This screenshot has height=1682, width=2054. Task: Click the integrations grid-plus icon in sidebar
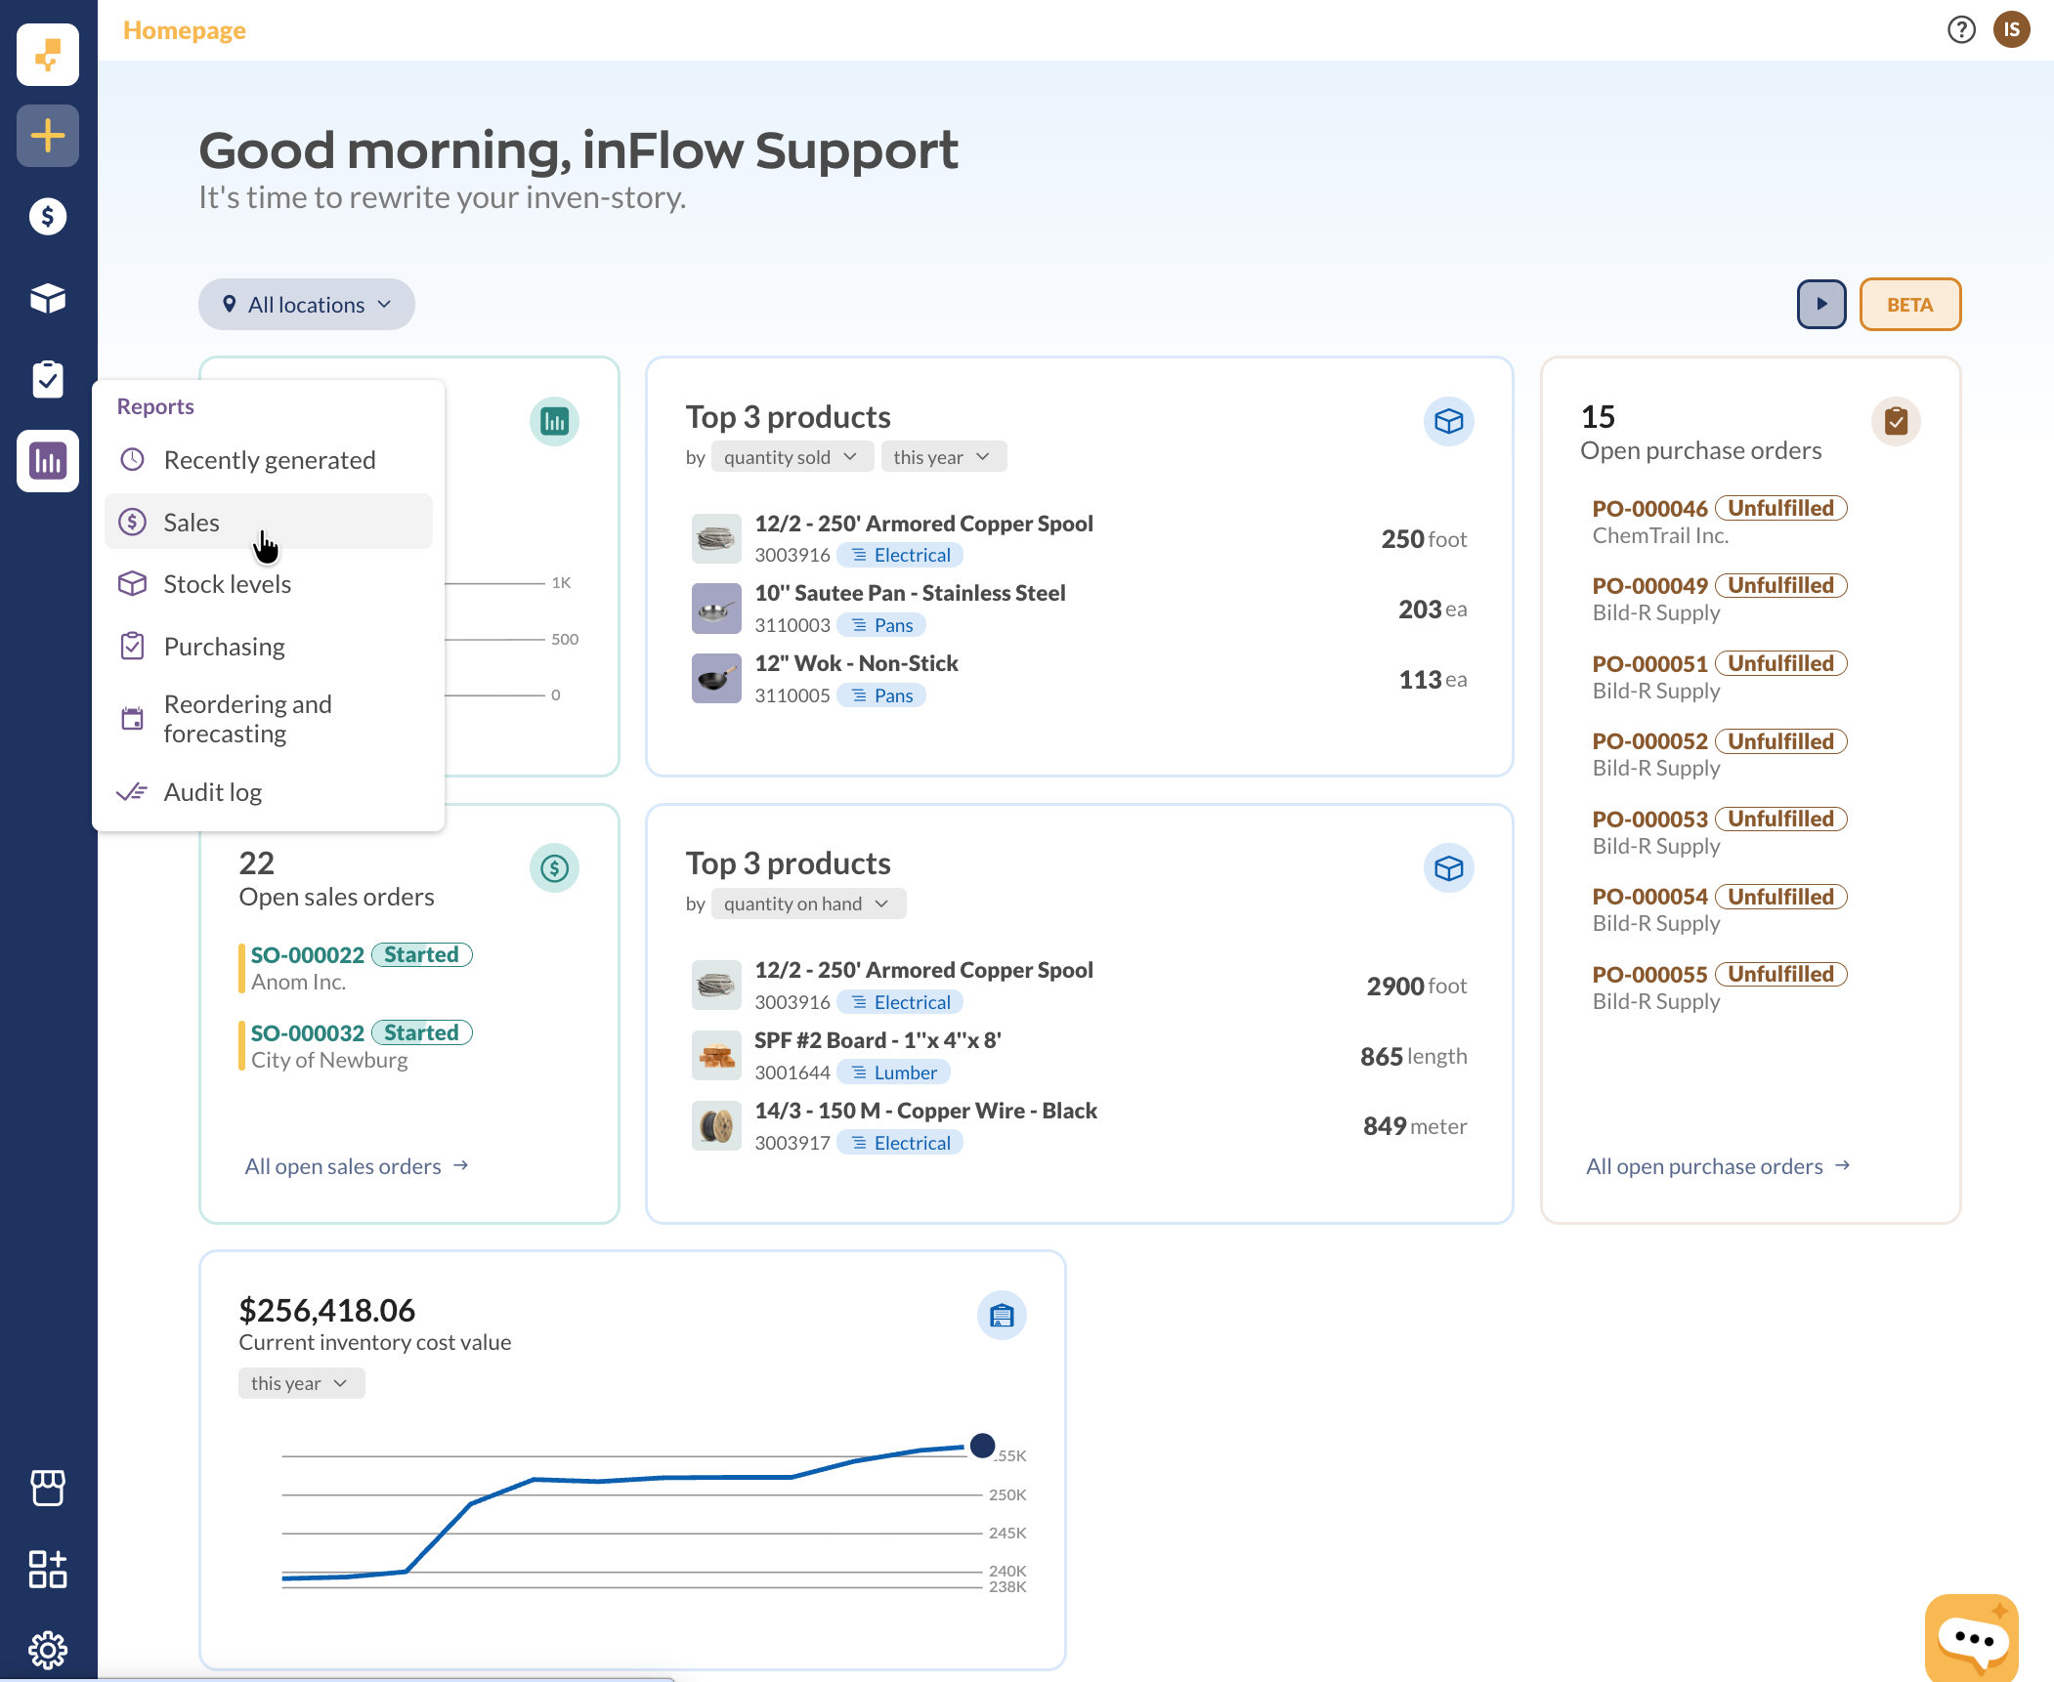[47, 1569]
